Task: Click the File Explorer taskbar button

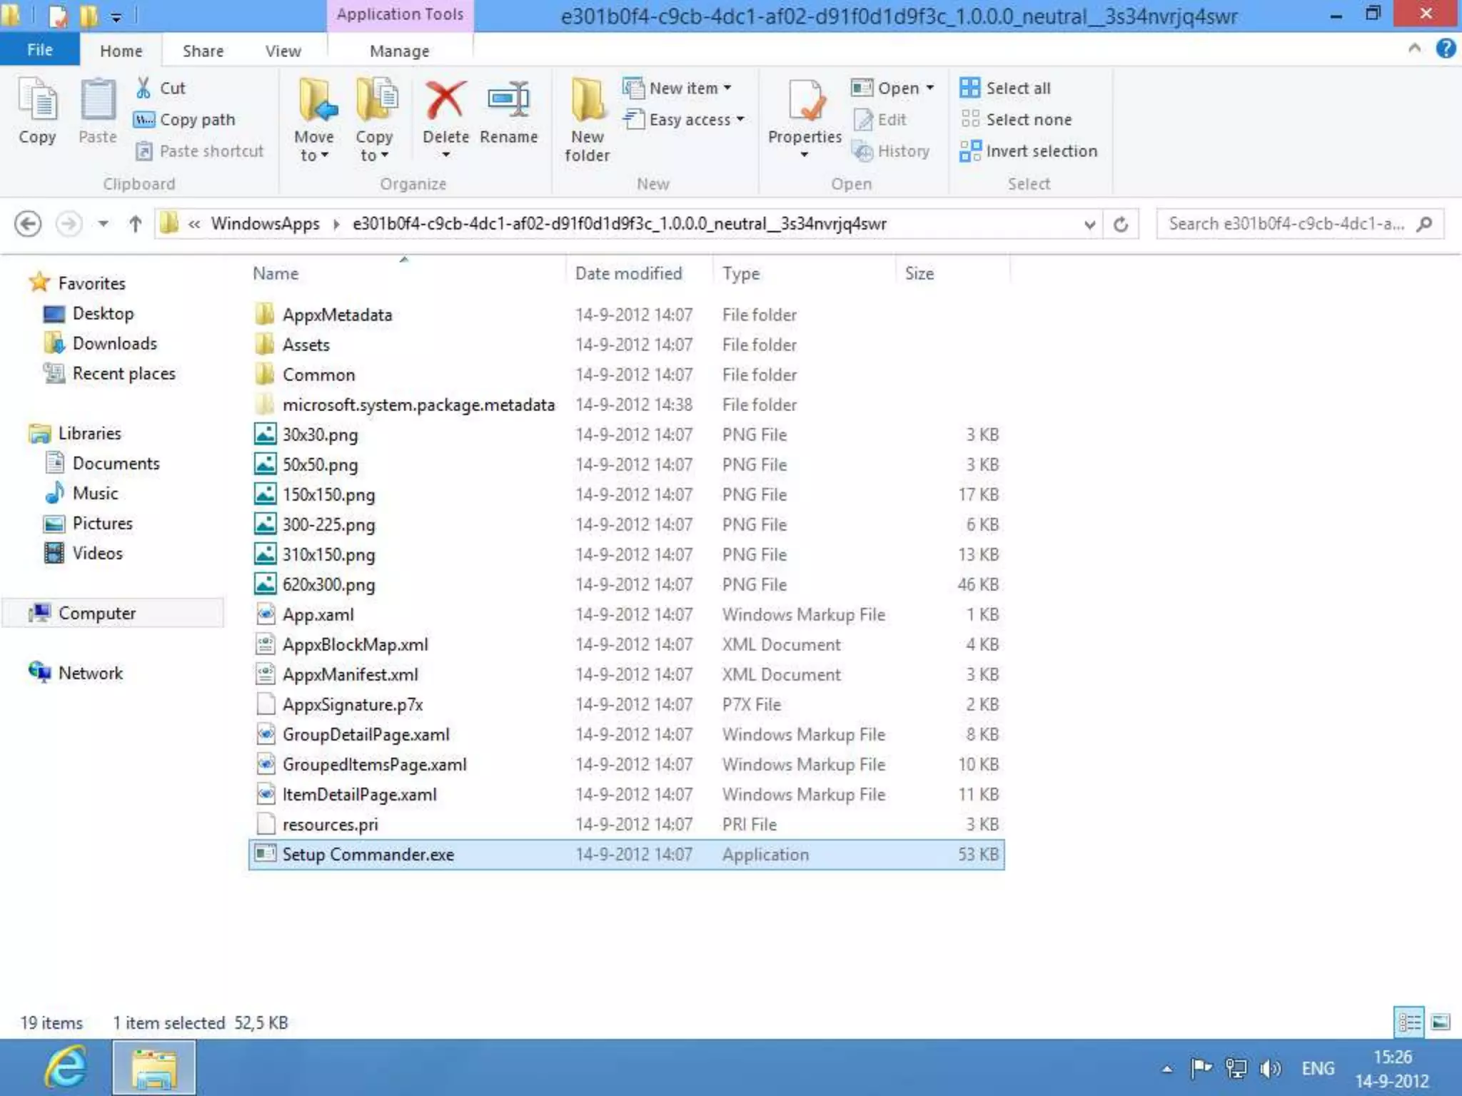Action: [x=153, y=1067]
